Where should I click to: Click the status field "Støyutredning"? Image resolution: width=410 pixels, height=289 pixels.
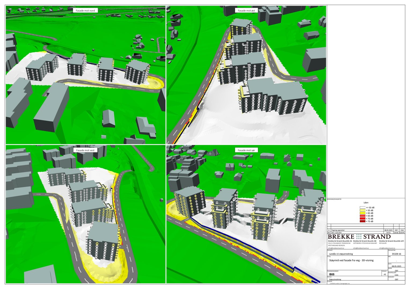click(x=335, y=280)
